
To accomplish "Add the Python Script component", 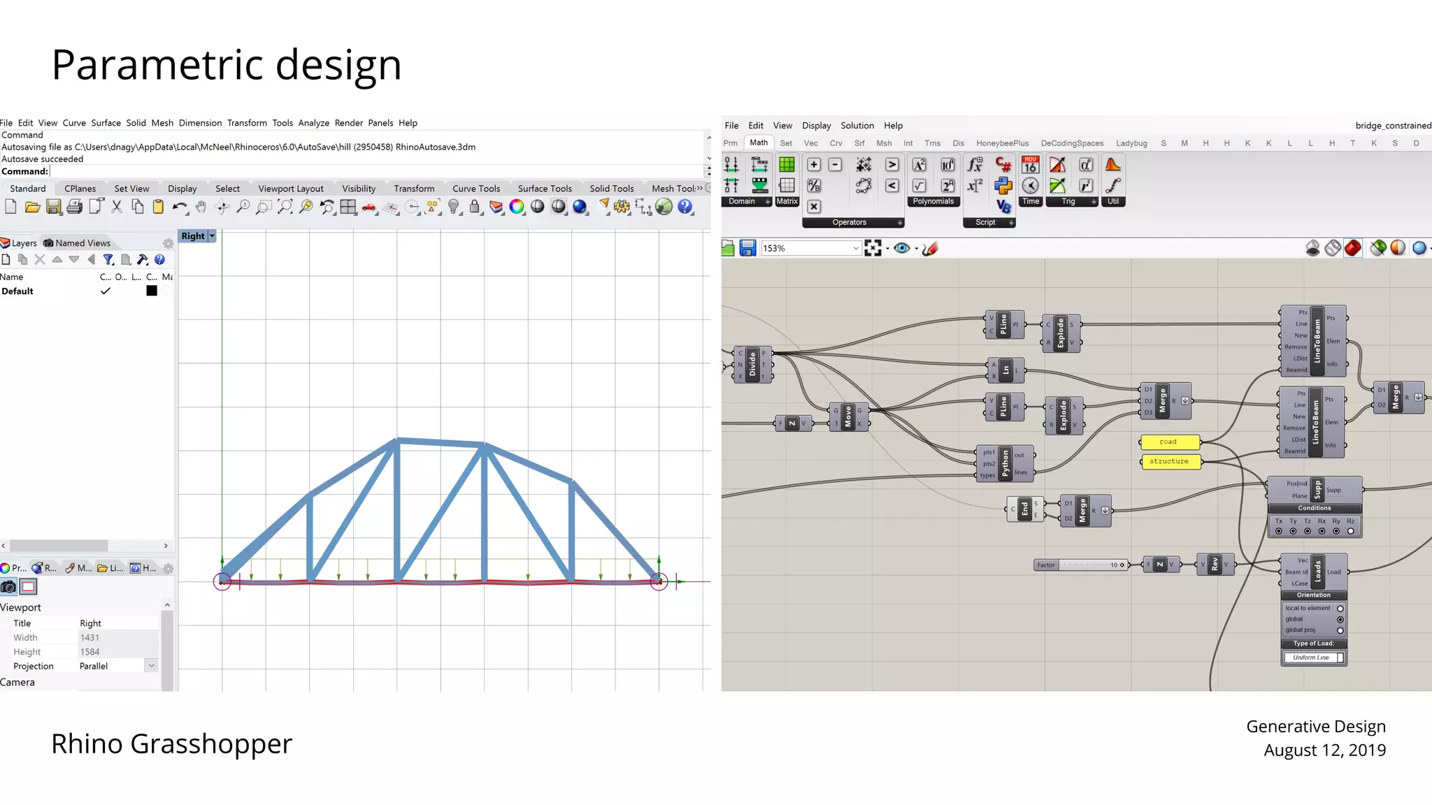I will [x=1003, y=186].
